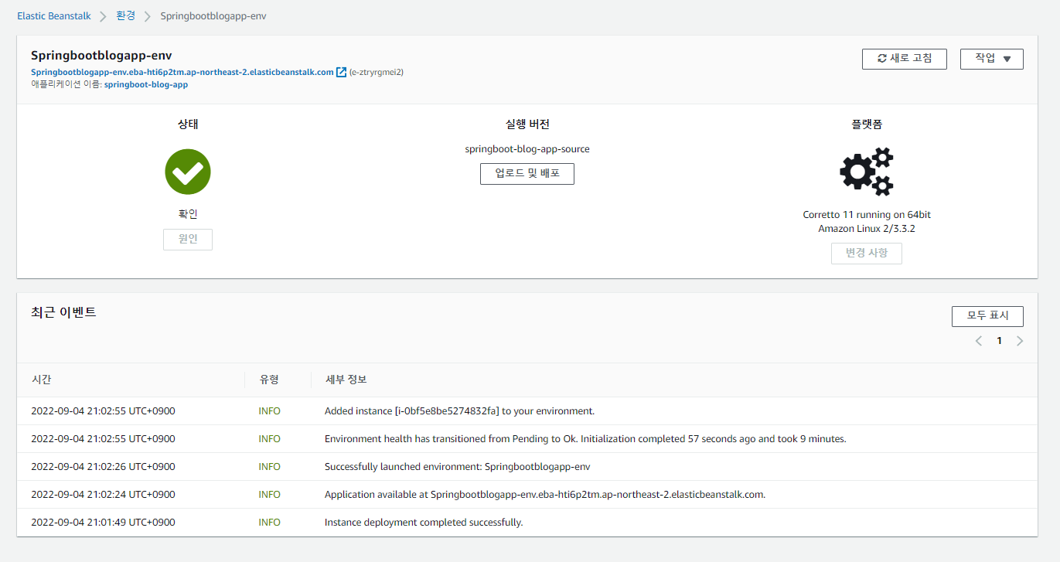Click INFO type in the 'Successfully launched environment' row
The height and width of the screenshot is (562, 1060).
(x=270, y=467)
